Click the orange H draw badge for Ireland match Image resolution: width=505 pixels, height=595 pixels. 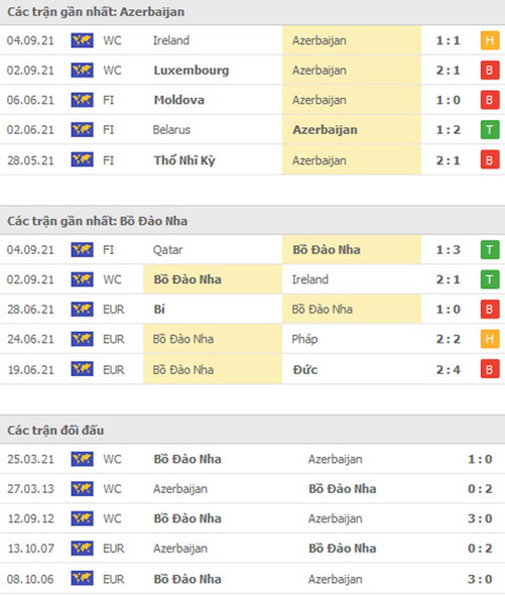[490, 40]
